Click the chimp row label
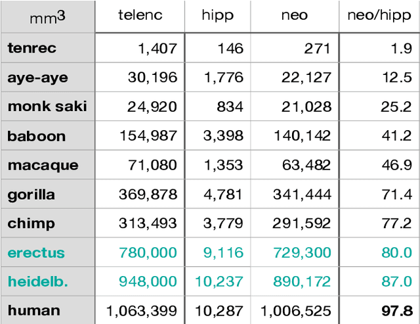 (x=31, y=223)
